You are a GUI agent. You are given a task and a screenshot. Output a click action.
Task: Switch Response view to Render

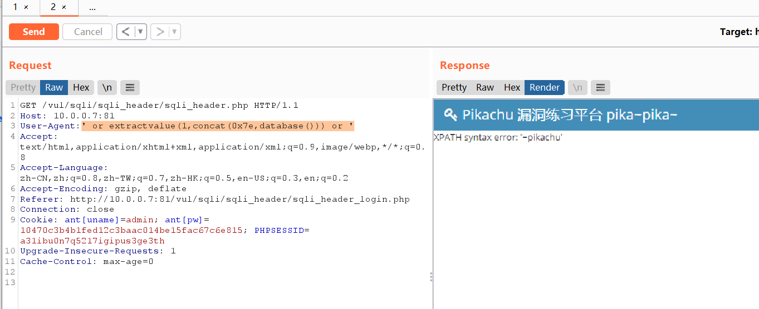tap(545, 87)
